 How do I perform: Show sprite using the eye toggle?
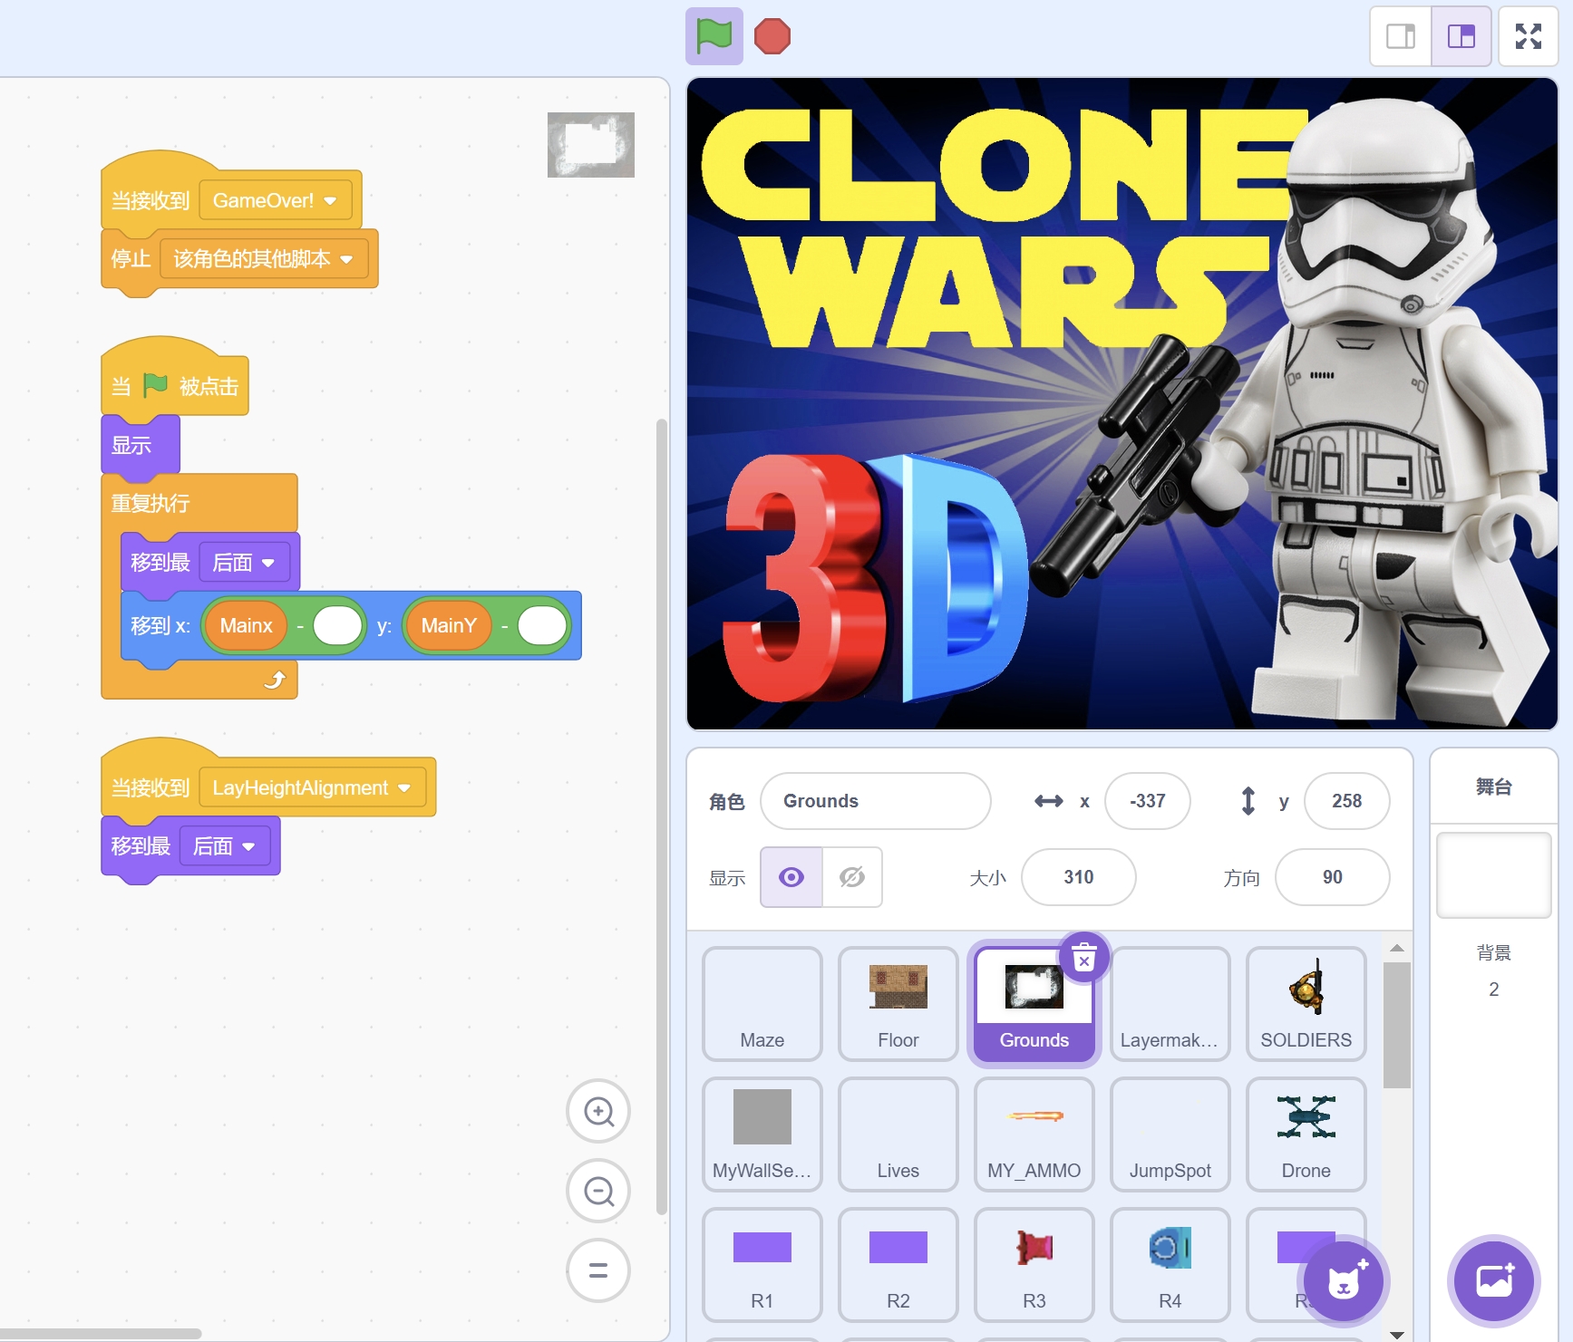click(x=791, y=877)
